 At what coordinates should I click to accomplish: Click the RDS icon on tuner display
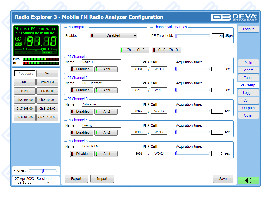pyautogui.click(x=18, y=44)
